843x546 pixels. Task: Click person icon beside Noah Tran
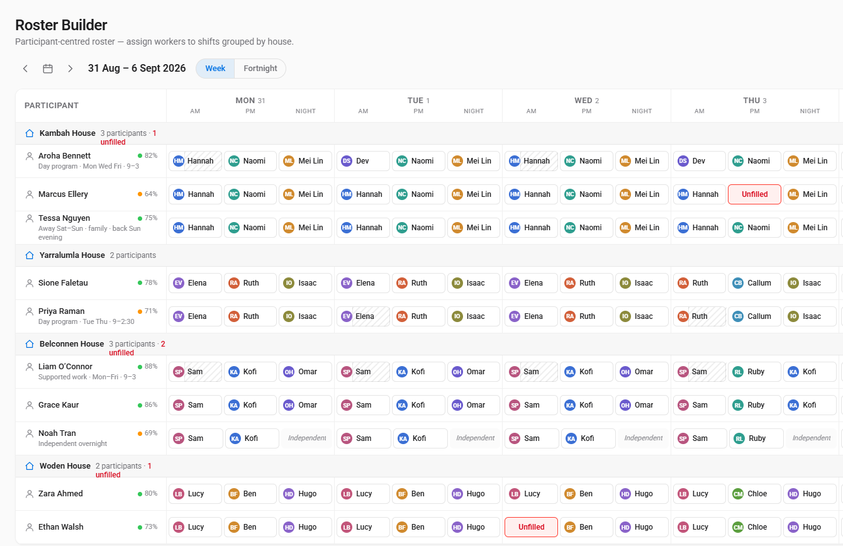[x=29, y=433]
